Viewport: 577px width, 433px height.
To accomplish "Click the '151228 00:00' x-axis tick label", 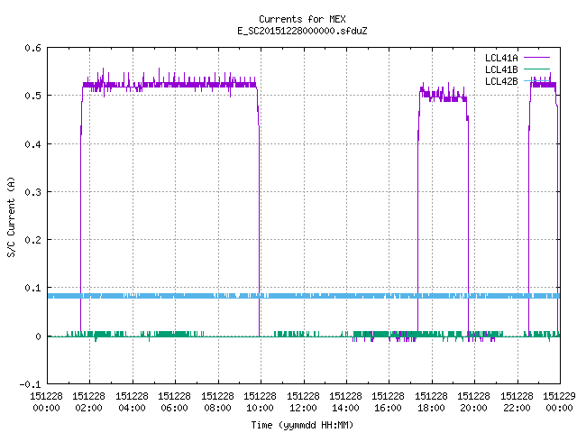I will pos(46,401).
